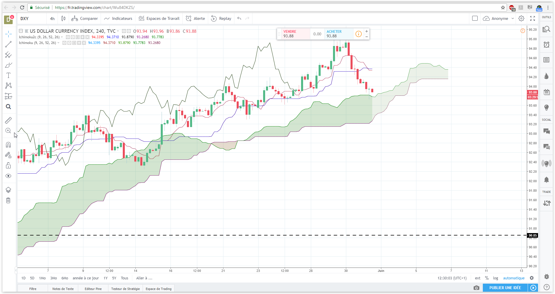This screenshot has width=555, height=294.
Task: Open the economic calendar sidebar icon
Action: coord(546,92)
